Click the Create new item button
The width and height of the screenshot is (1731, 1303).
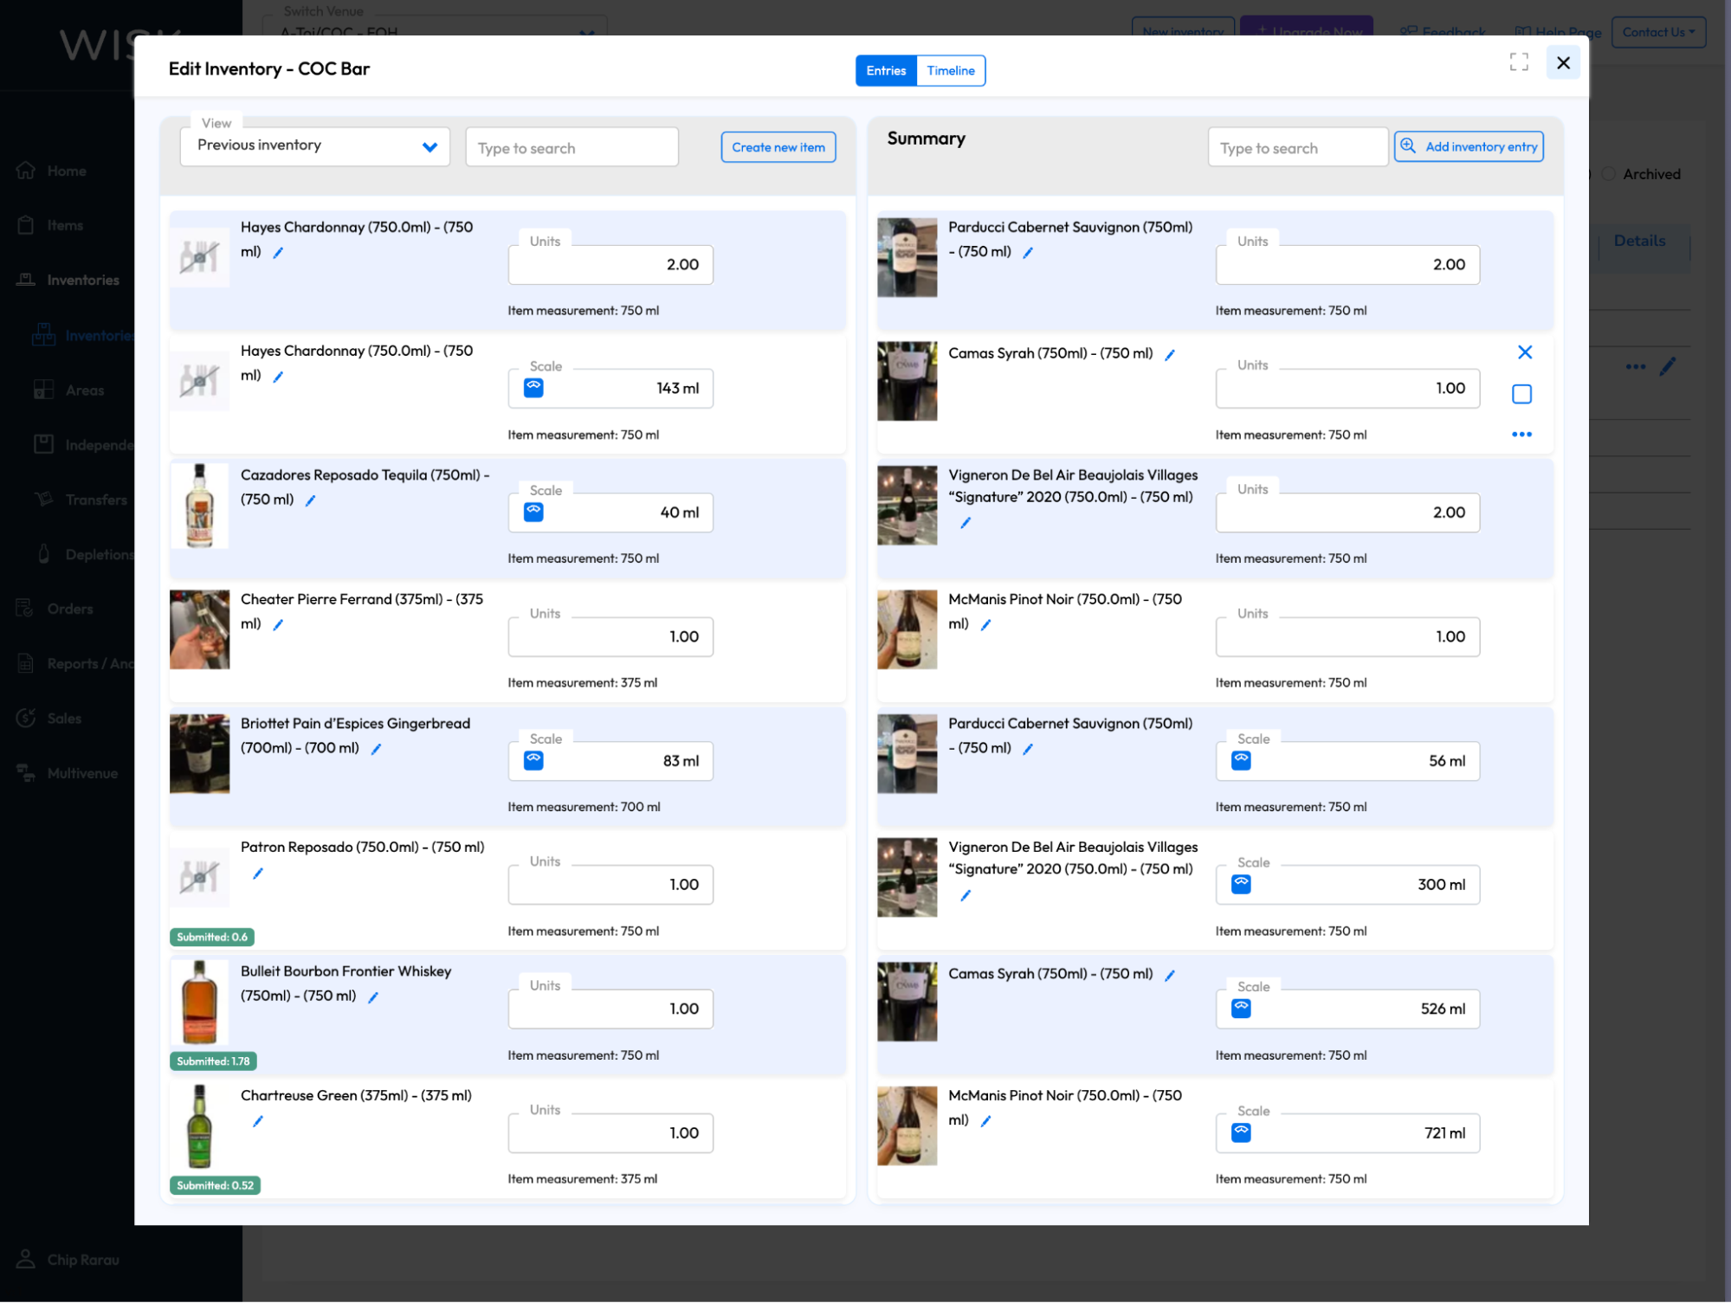click(778, 147)
